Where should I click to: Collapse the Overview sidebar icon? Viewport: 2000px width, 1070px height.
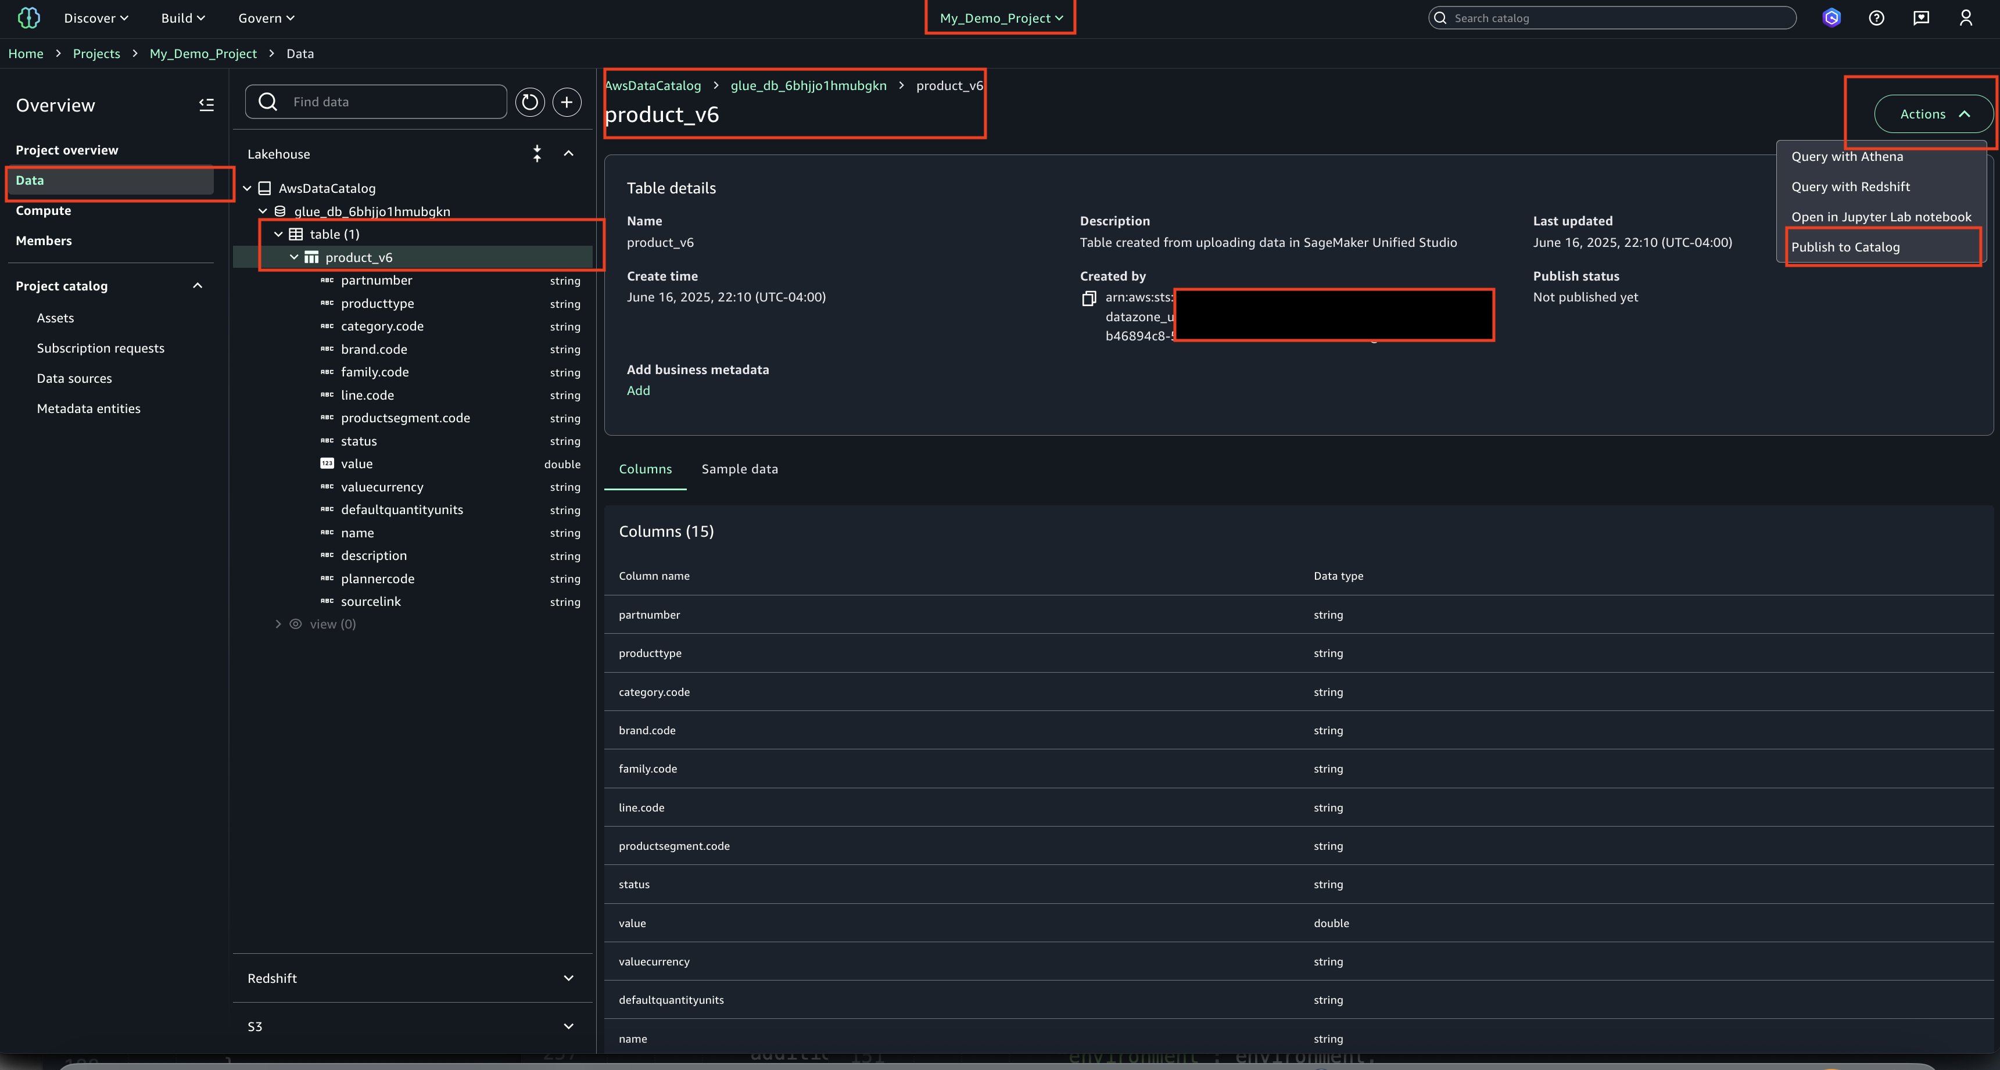pos(206,105)
